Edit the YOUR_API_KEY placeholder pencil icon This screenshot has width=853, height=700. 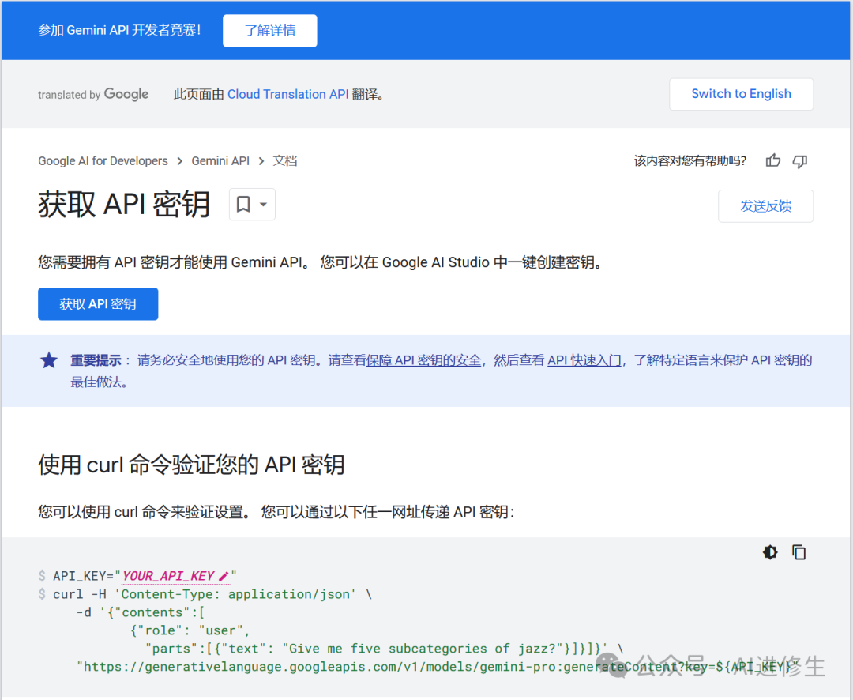pyautogui.click(x=224, y=576)
